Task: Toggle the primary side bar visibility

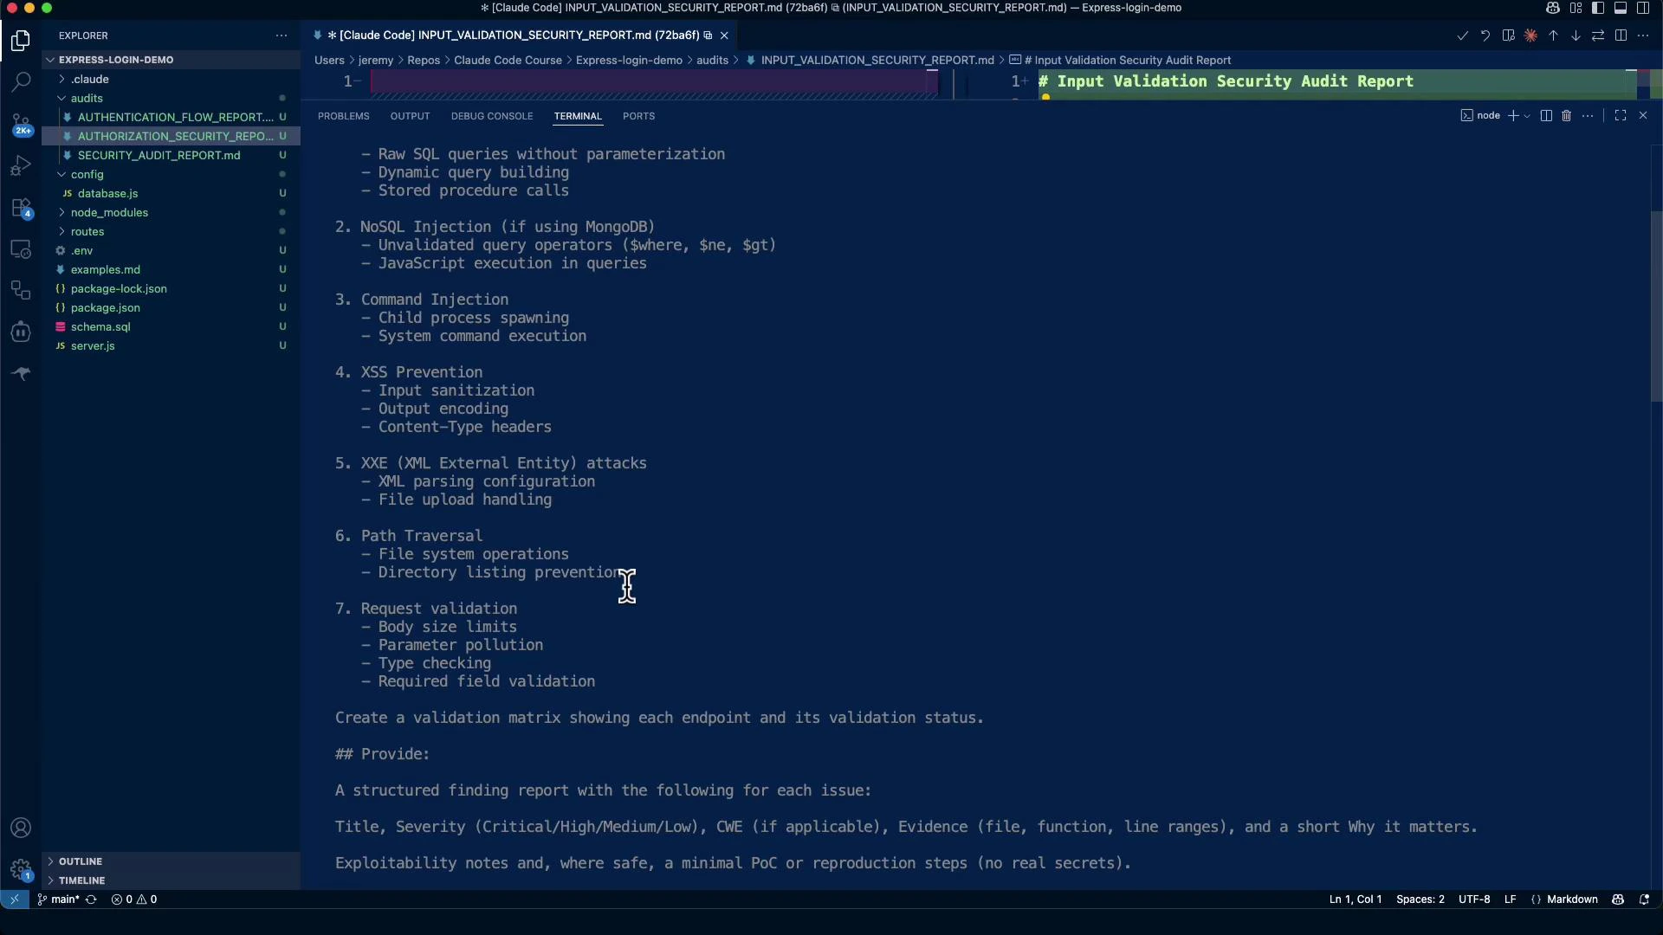Action: coord(1598,8)
